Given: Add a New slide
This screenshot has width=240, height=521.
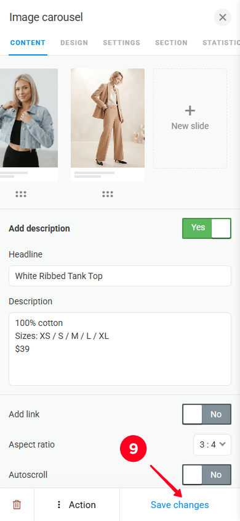Looking at the screenshot, I should (190, 119).
